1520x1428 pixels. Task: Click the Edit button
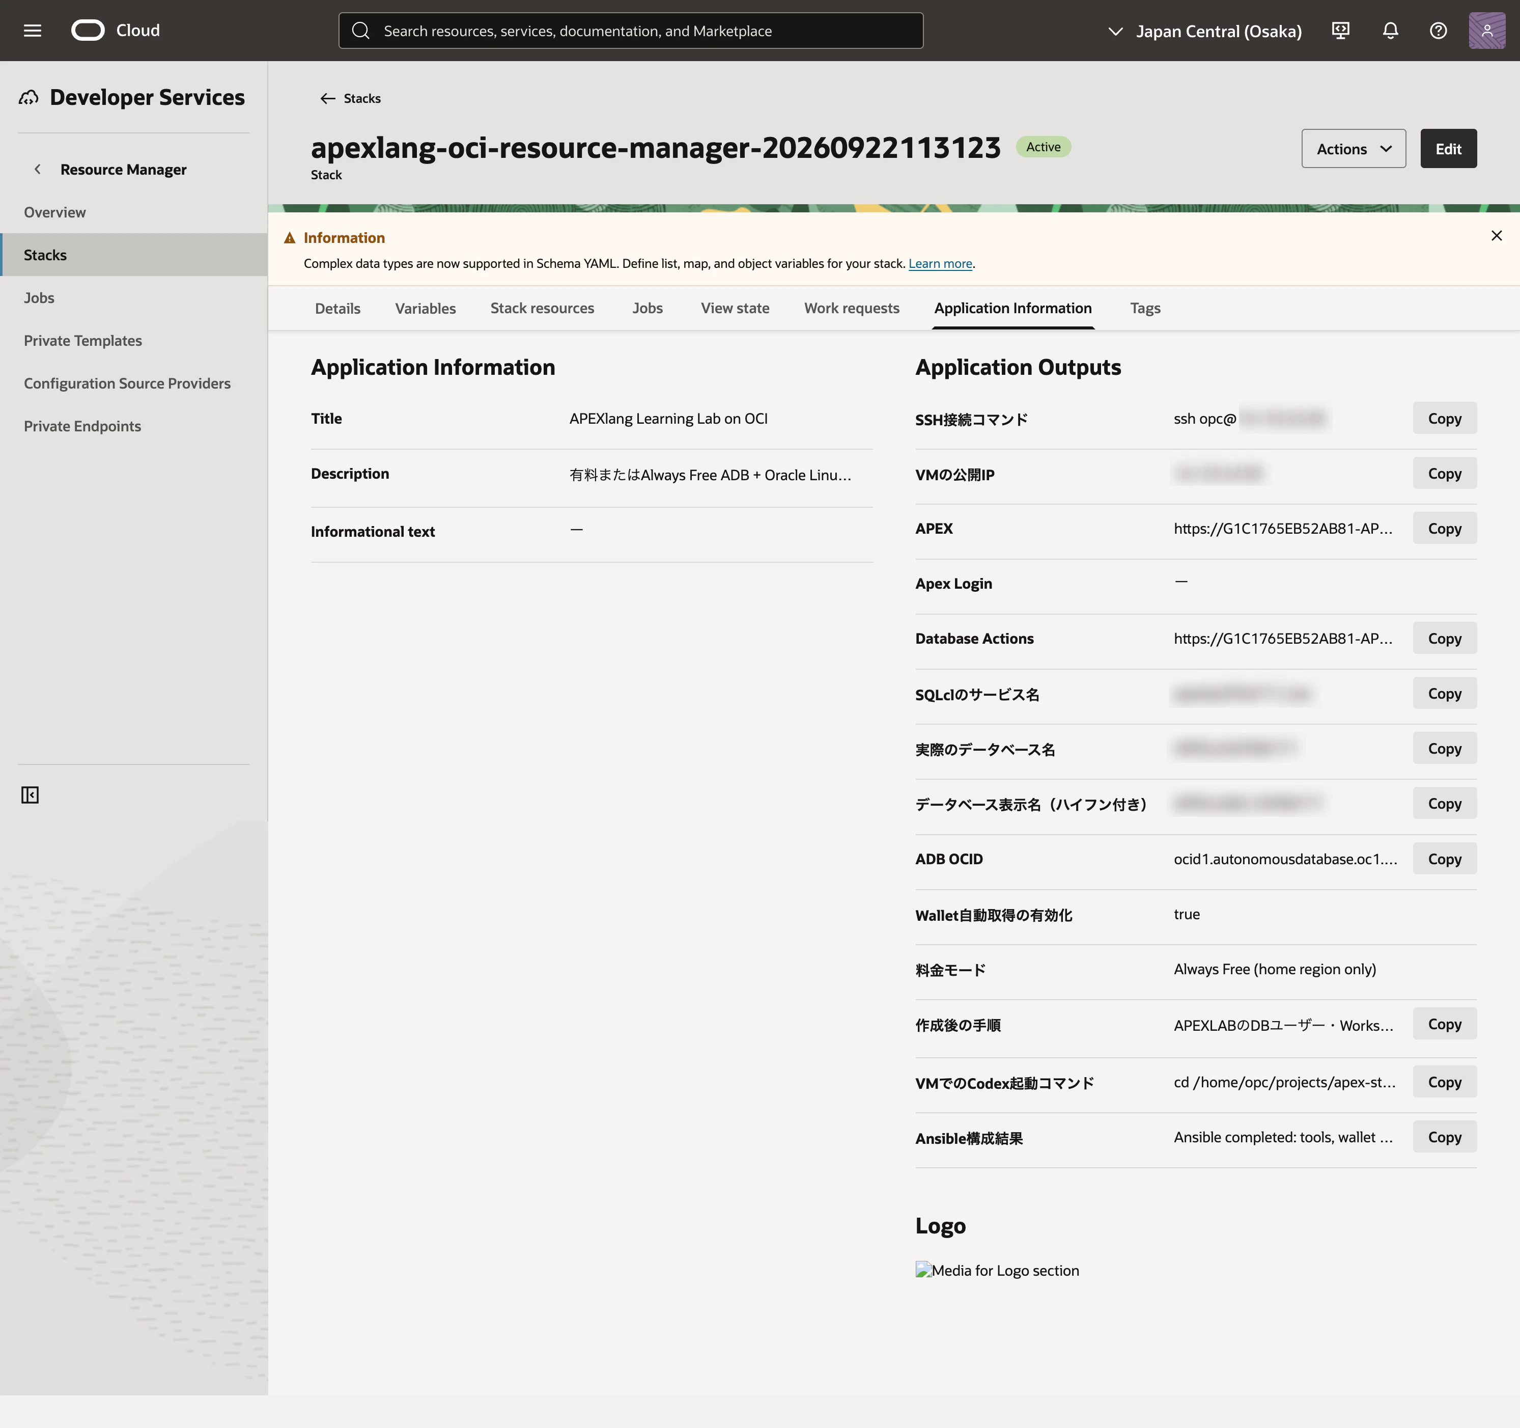1448,148
